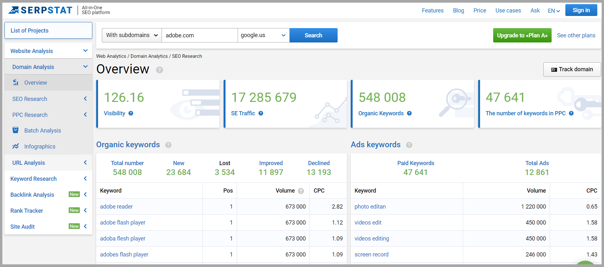
Task: Click Declined keywords count 13 193
Action: tap(319, 172)
